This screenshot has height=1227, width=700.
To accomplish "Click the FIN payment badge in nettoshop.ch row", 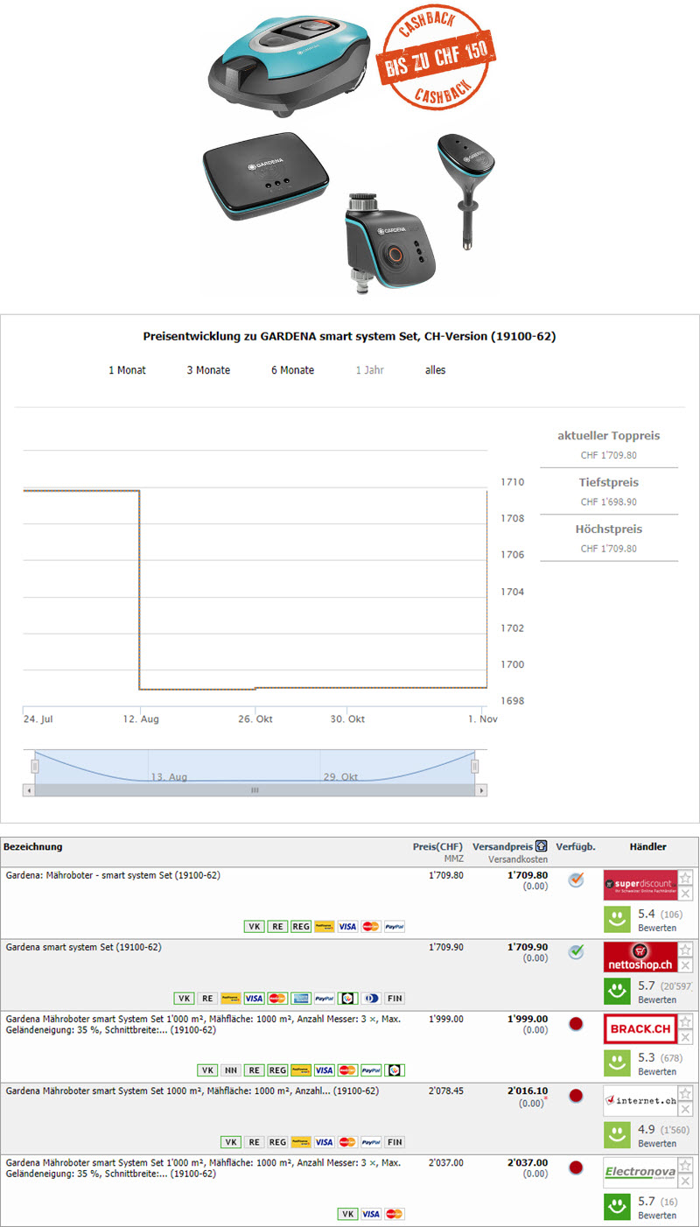I will coord(395,998).
